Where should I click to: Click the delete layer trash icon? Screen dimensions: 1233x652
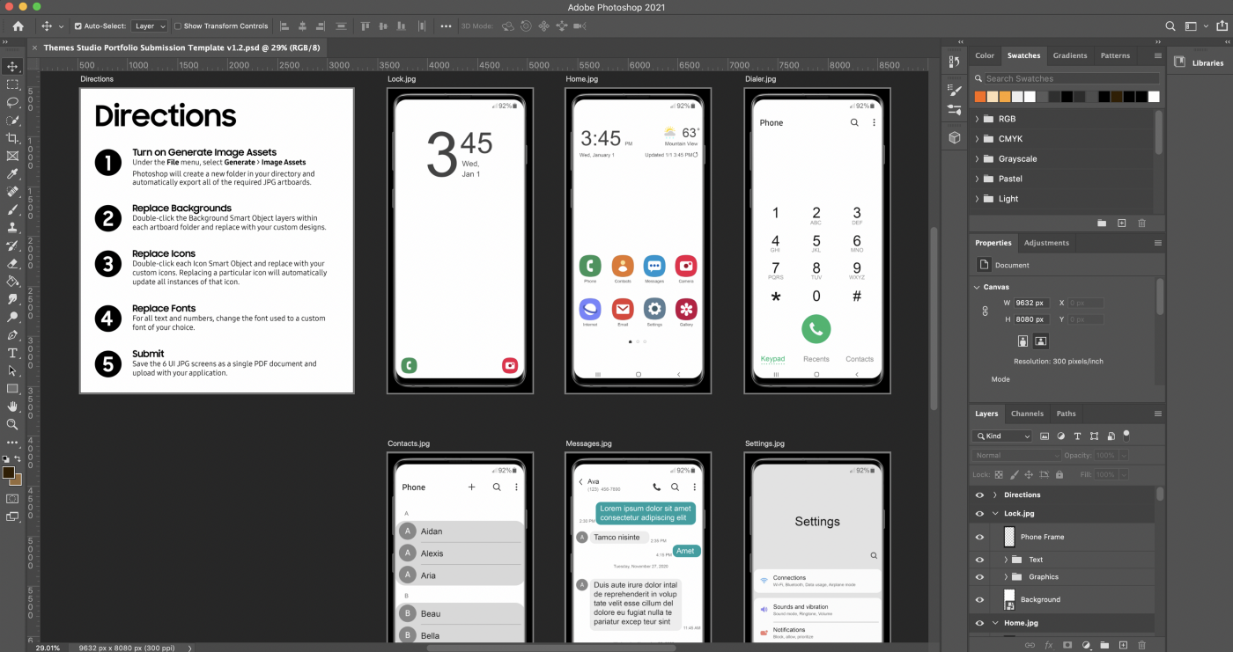(1141, 645)
